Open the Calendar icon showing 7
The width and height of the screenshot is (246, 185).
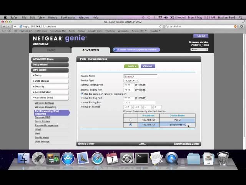[112, 158]
